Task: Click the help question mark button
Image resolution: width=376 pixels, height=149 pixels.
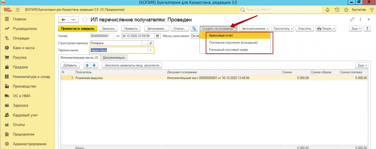Action: coord(367,29)
